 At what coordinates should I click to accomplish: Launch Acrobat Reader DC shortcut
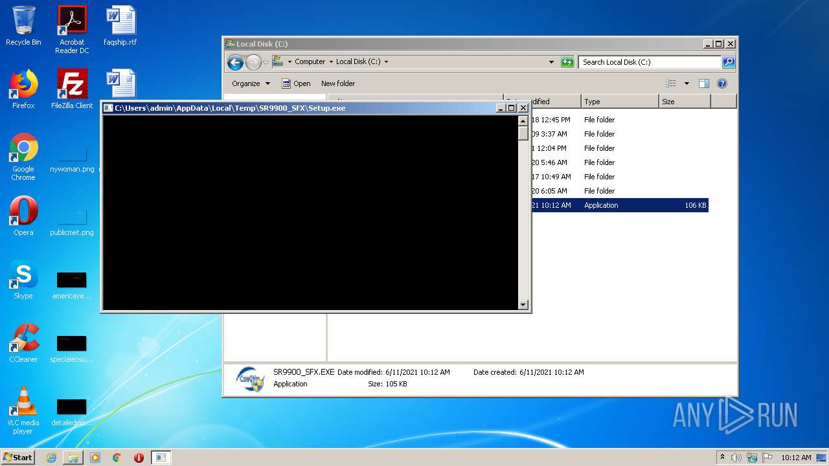pyautogui.click(x=72, y=30)
